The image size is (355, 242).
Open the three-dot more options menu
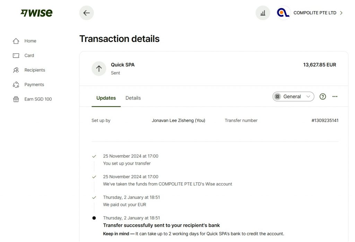[335, 97]
